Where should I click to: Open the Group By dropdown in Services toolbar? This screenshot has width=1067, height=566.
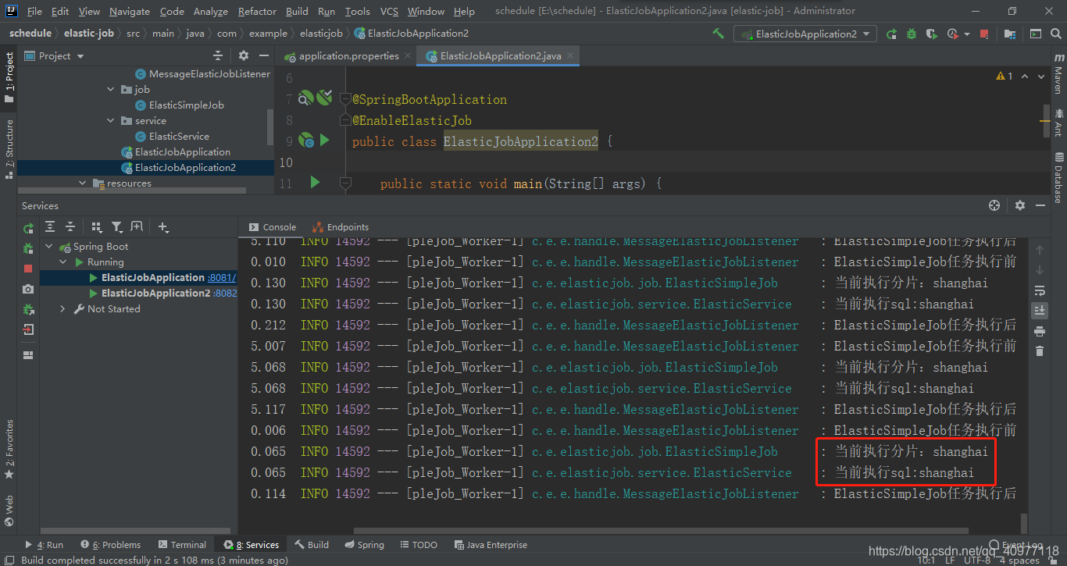point(97,227)
